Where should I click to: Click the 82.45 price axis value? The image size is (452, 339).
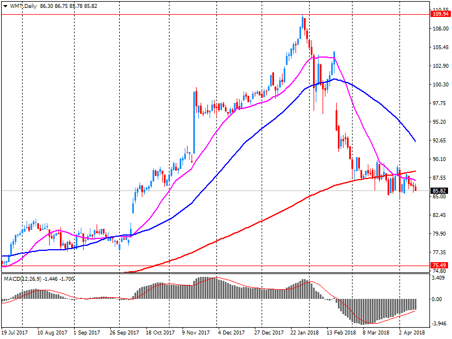tap(440, 215)
